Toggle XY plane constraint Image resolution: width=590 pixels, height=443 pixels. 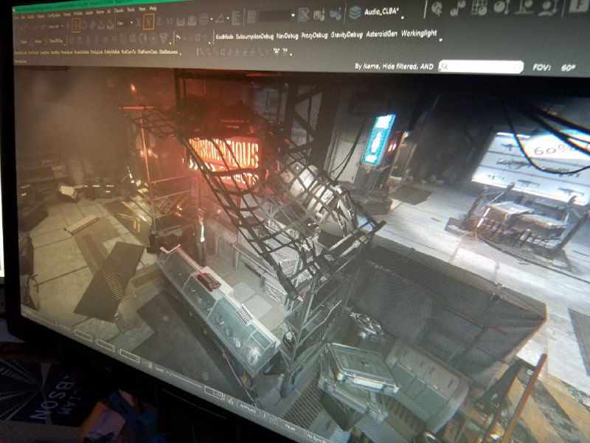coord(170,21)
